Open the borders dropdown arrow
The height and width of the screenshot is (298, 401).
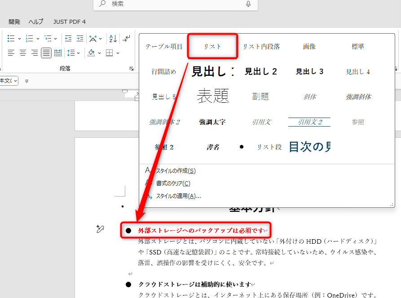click(118, 53)
